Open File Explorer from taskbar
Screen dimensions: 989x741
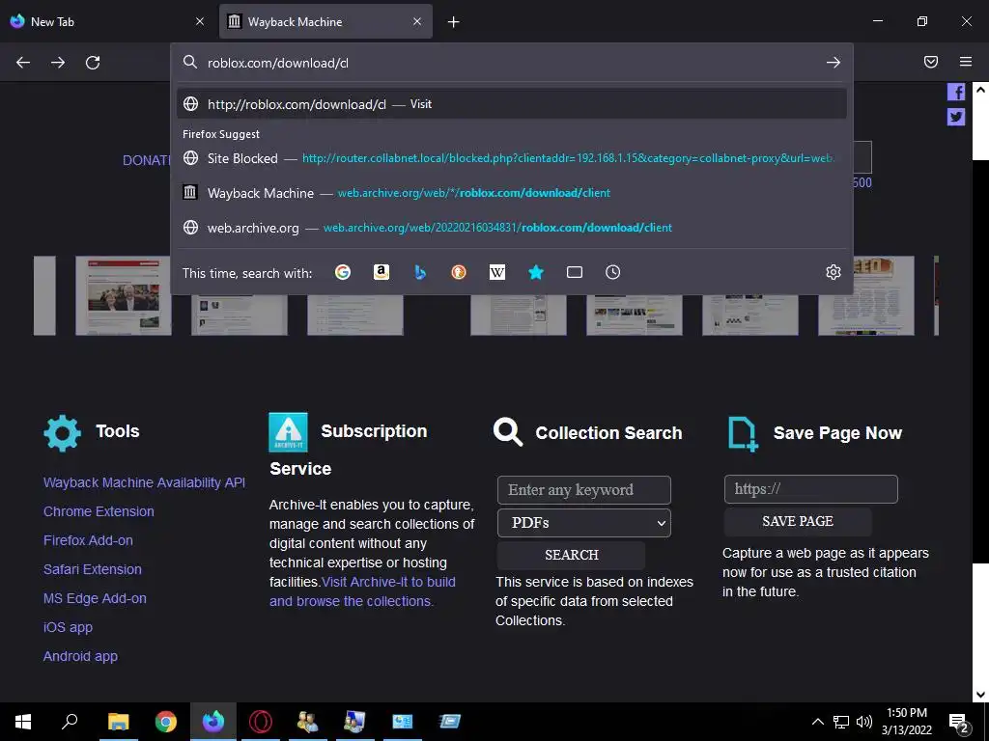click(x=118, y=722)
